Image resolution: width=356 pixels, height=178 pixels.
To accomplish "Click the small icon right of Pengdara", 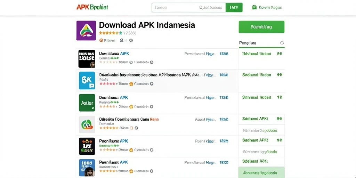I will coord(282,43).
